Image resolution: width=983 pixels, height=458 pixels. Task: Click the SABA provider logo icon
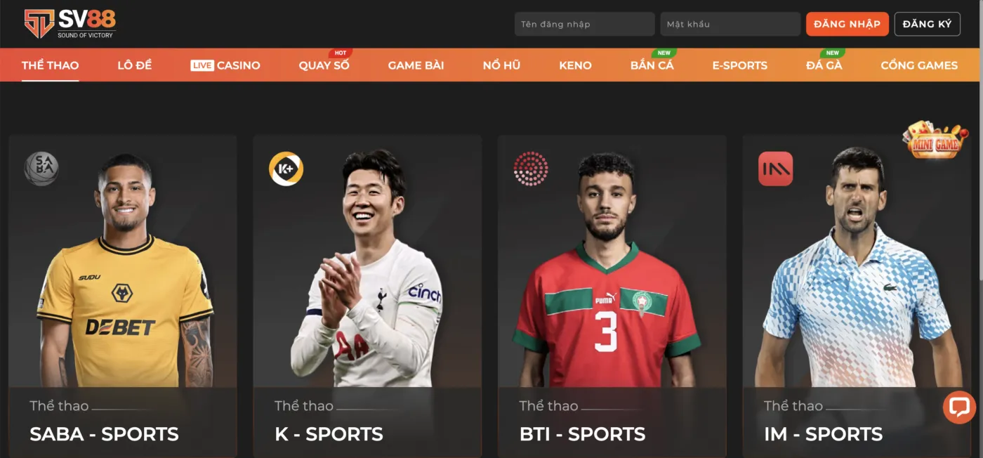click(41, 169)
